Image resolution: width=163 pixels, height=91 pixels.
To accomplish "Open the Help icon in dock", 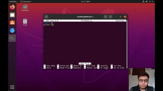I will pyautogui.click(x=12, y=30).
